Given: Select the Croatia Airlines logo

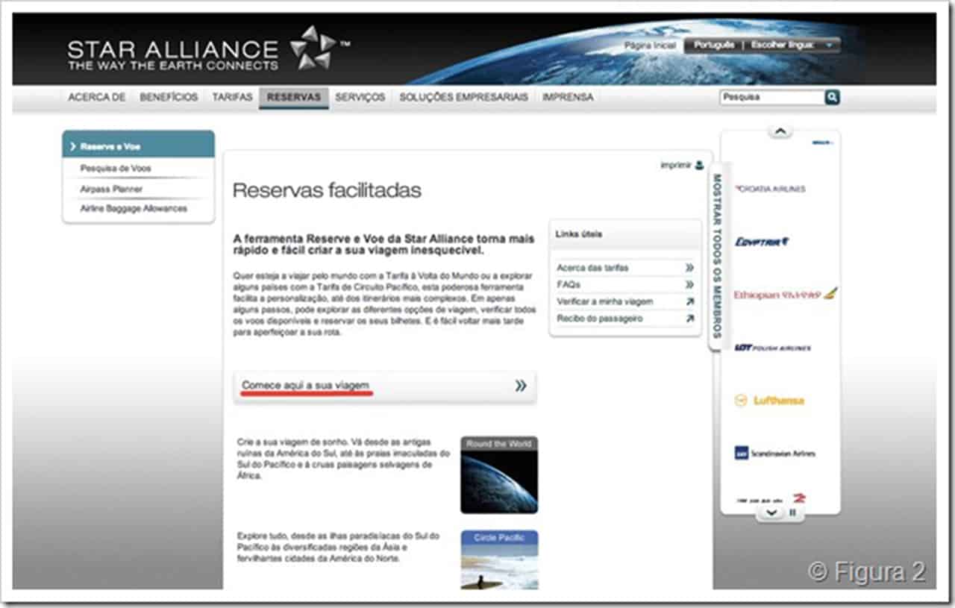Looking at the screenshot, I should click(x=771, y=189).
